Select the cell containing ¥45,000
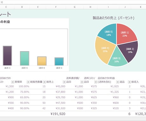 tap(56, 86)
